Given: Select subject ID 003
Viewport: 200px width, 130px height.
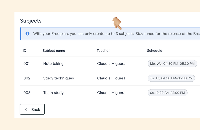Looking at the screenshot, I should pos(27,93).
